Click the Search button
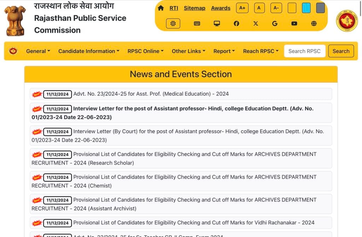The width and height of the screenshot is (362, 237). pyautogui.click(x=341, y=51)
